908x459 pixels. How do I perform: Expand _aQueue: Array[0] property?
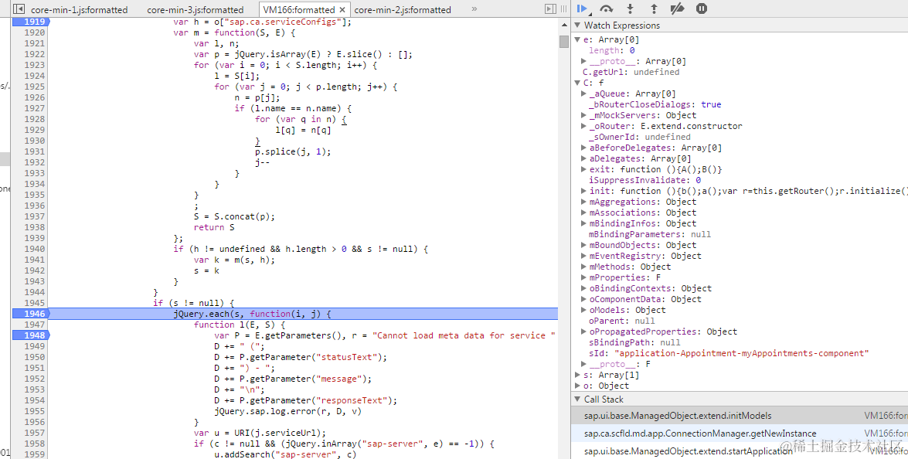[x=583, y=93]
